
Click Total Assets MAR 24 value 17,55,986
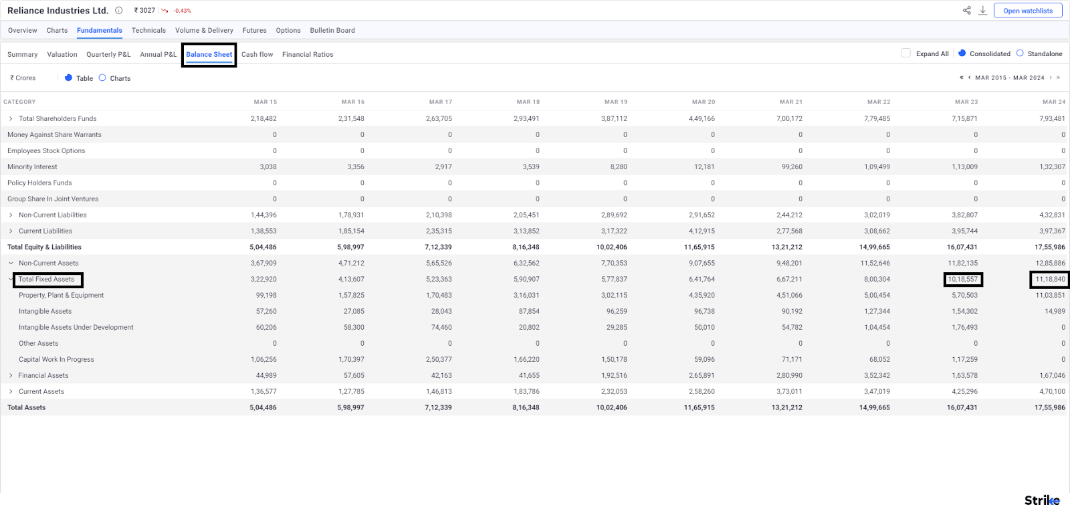(x=1050, y=407)
